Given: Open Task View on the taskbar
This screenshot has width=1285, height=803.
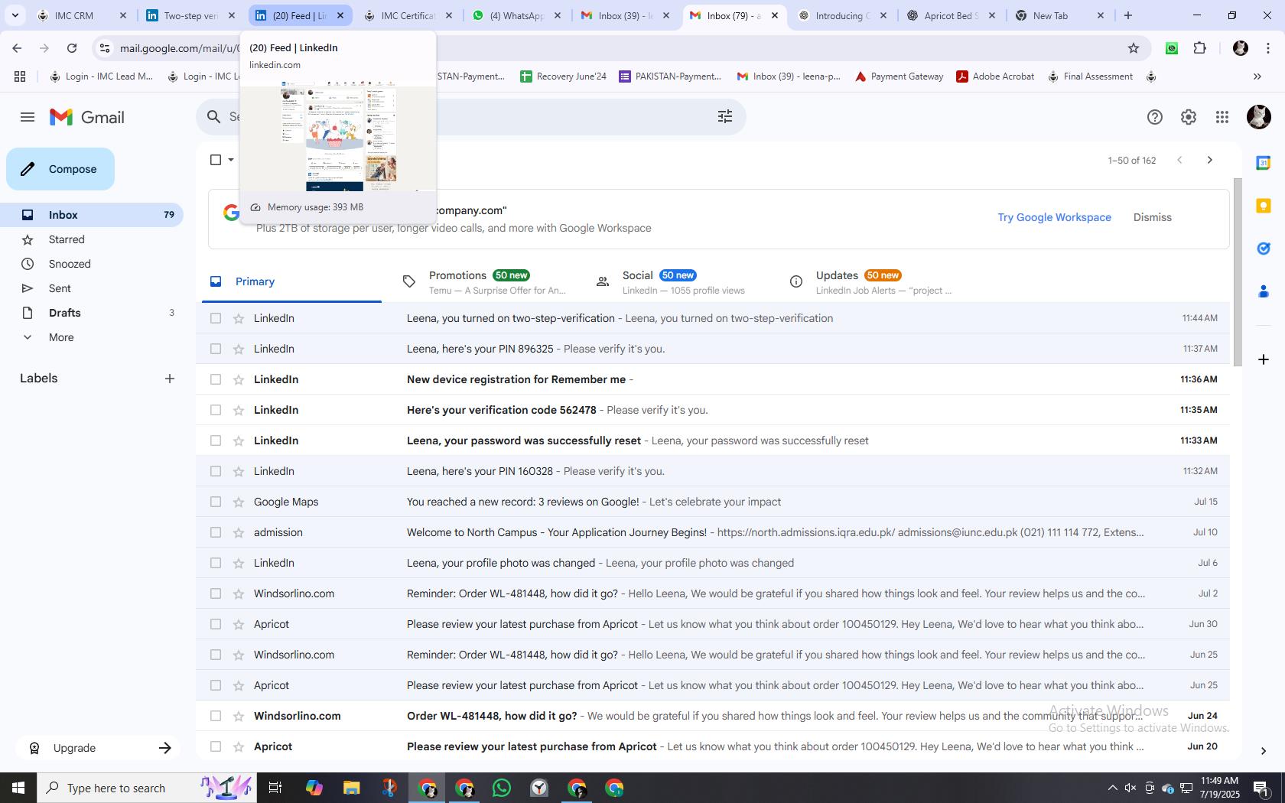Looking at the screenshot, I should pyautogui.click(x=275, y=788).
